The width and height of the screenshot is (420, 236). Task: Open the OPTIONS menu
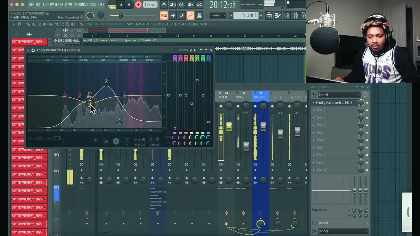pyautogui.click(x=79, y=5)
